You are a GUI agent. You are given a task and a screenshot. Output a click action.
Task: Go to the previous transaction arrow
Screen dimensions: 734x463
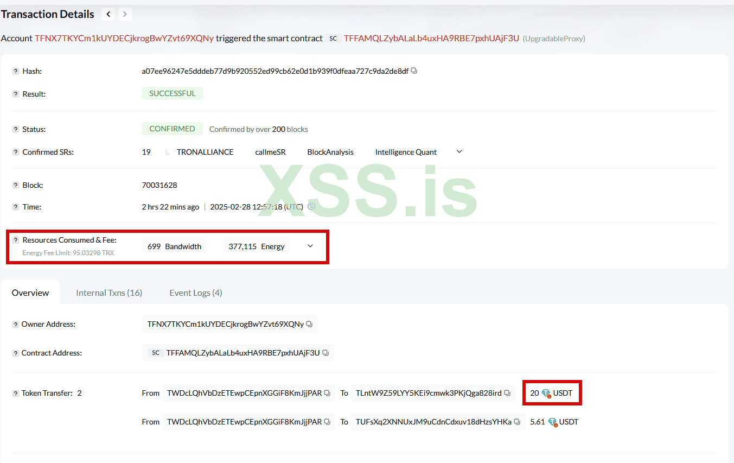point(108,14)
